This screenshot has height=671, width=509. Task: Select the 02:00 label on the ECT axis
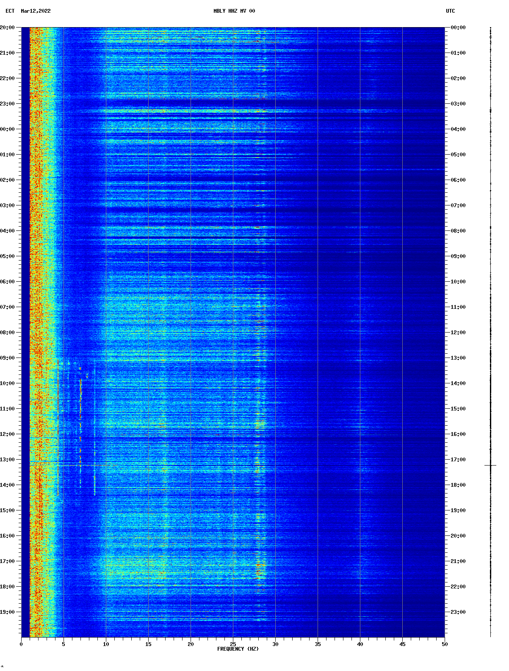(7, 180)
